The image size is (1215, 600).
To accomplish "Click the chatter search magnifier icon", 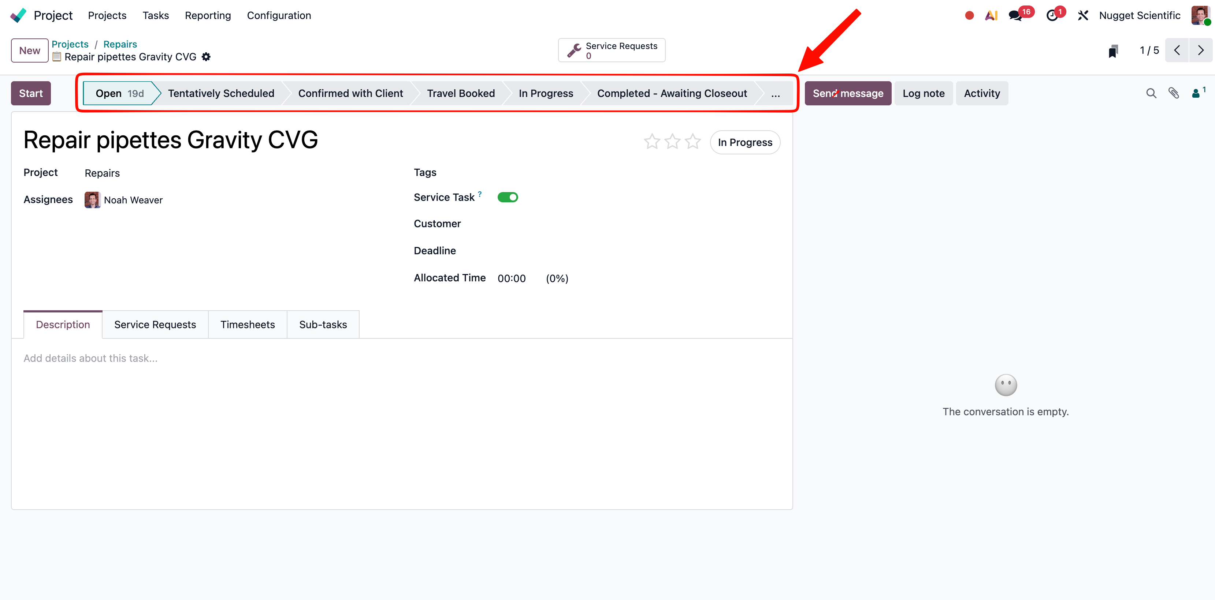I will (x=1151, y=93).
